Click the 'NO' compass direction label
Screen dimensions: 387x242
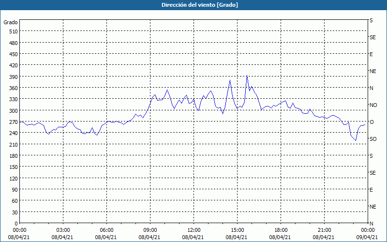[373, 105]
